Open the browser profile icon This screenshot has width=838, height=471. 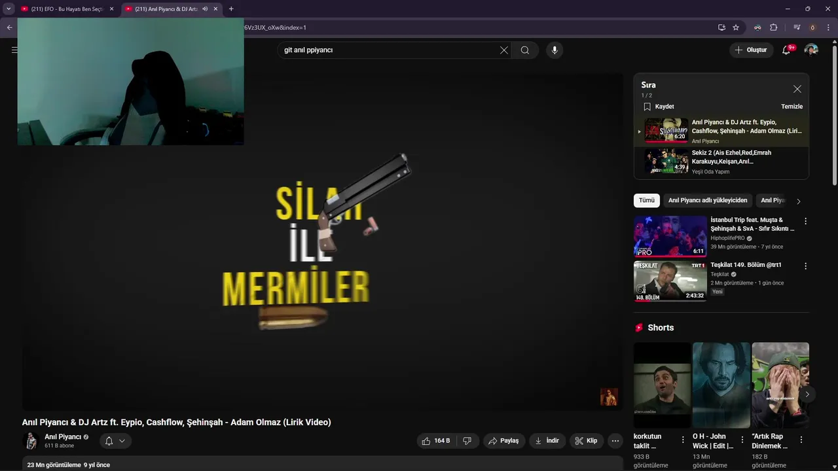coord(812,27)
